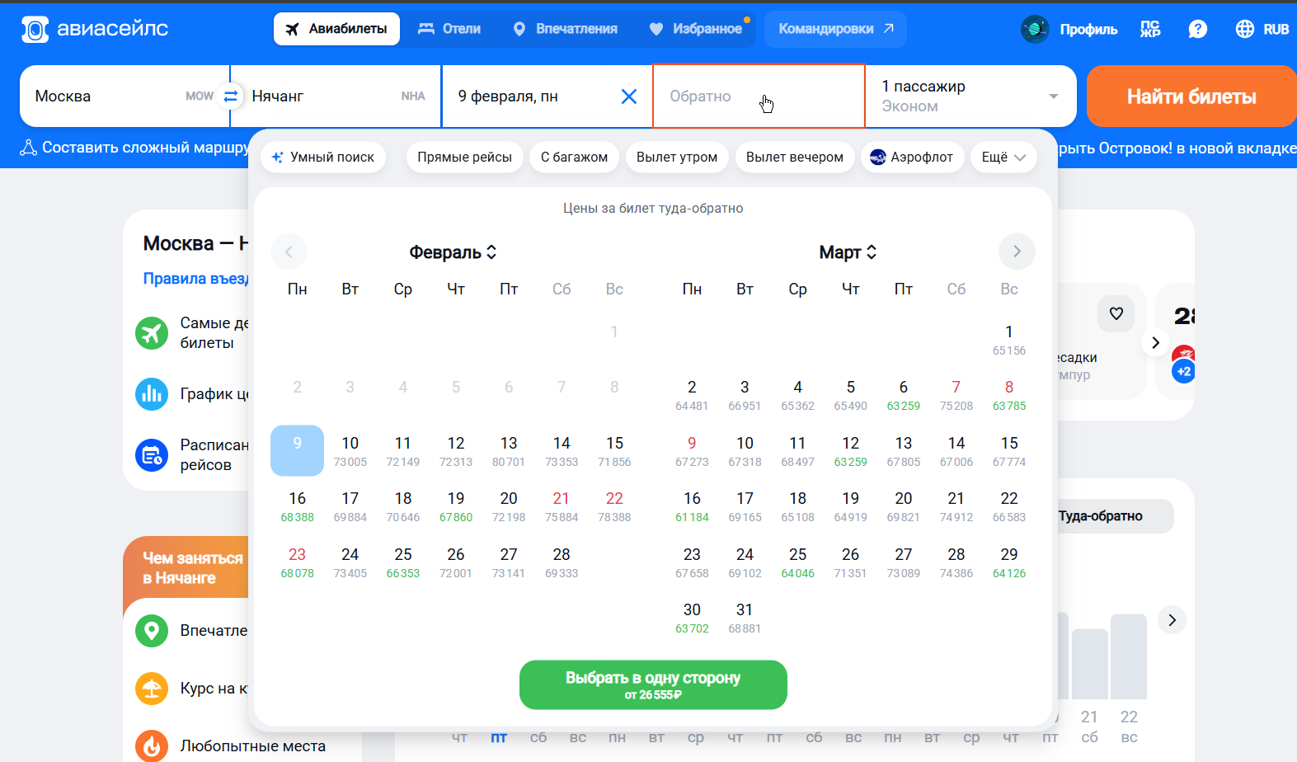This screenshot has height=762, width=1297.
Task: Expand the Ещё filters dropdown
Action: coord(1003,157)
